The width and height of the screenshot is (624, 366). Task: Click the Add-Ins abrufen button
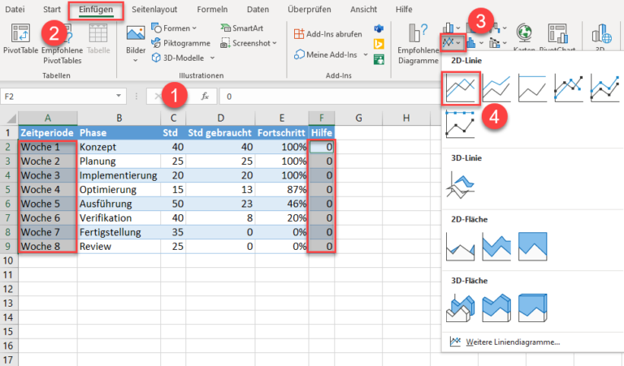point(328,34)
